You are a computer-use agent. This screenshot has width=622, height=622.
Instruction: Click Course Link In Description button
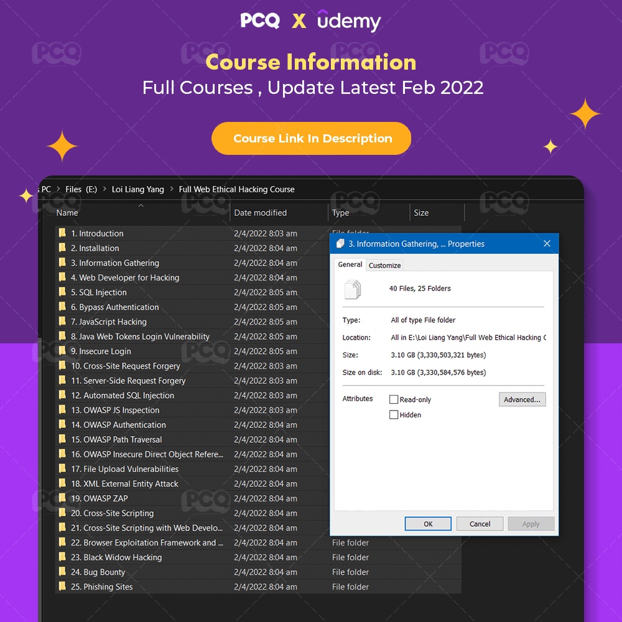click(312, 138)
